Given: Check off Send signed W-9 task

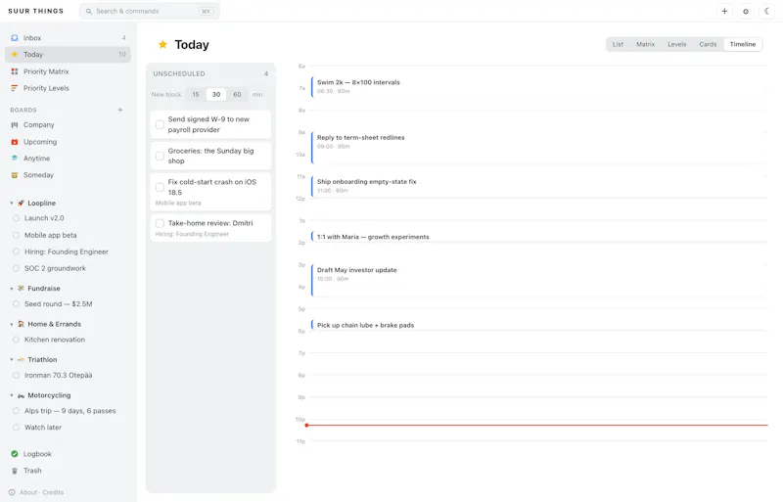Looking at the screenshot, I should point(160,124).
